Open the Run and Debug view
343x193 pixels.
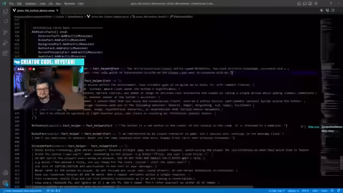point(5,43)
